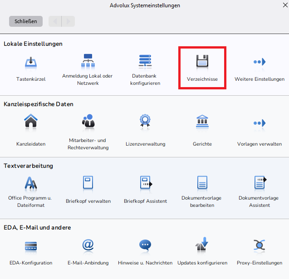Configure E-Mail-Anbindung
This screenshot has height=279, width=289.
tap(88, 245)
